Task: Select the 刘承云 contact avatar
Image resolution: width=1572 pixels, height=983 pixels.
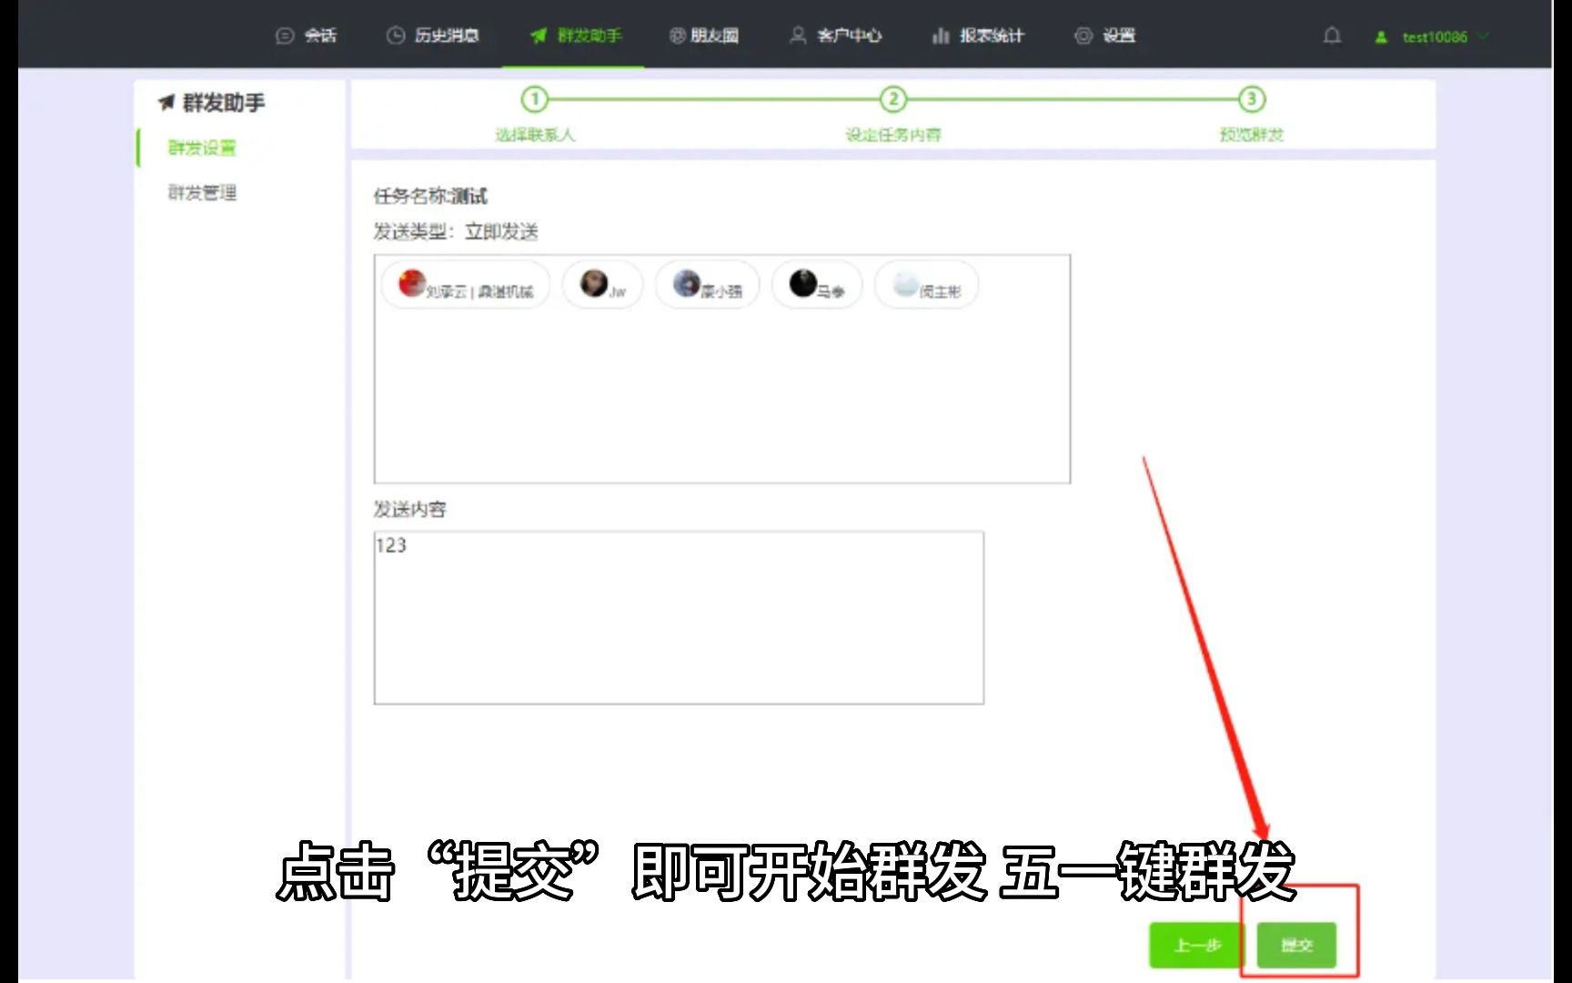Action: (412, 284)
